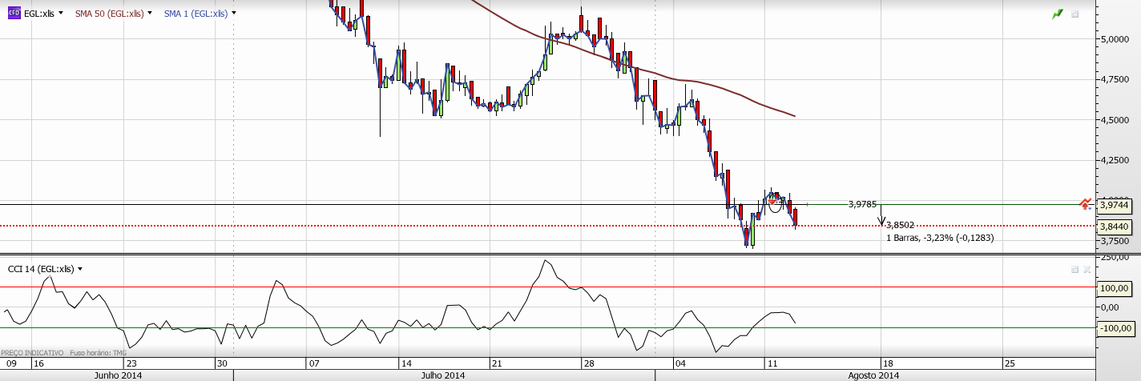
Task: Maximize the CCI indicator panel
Action: (1074, 270)
